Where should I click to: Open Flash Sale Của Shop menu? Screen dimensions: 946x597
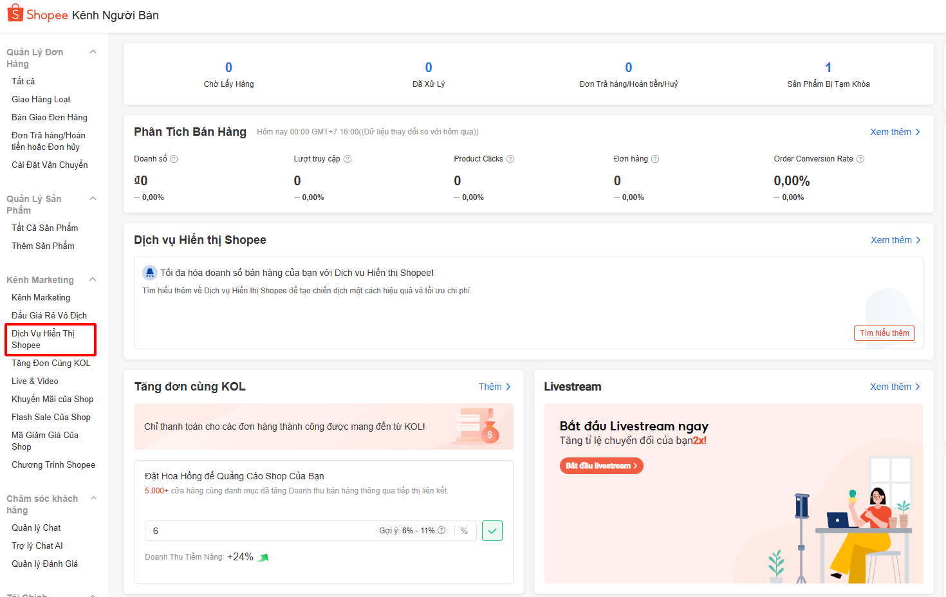[51, 417]
